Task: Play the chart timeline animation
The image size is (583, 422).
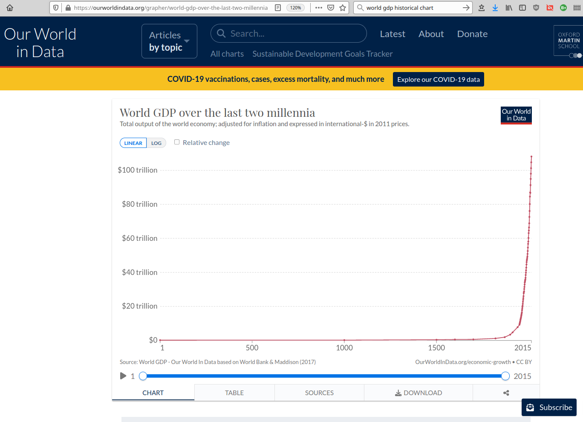Action: coord(123,376)
